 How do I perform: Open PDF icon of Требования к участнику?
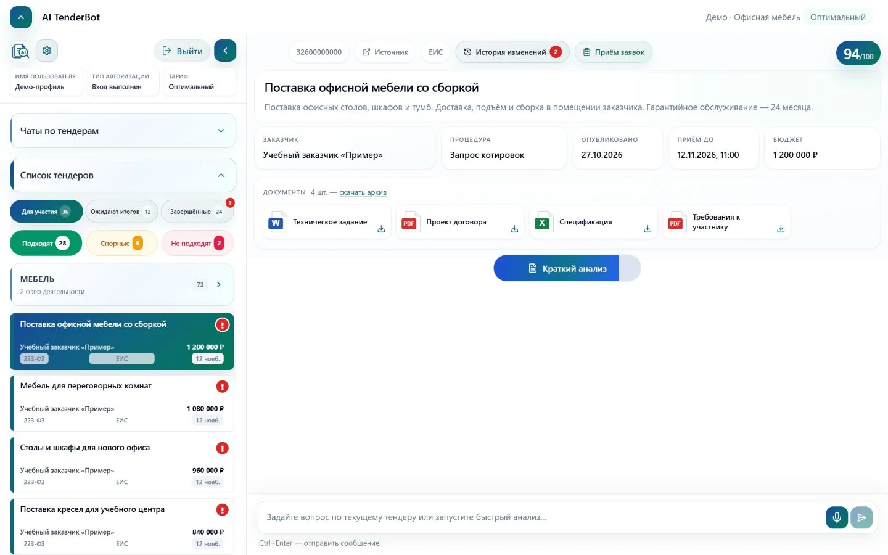pyautogui.click(x=676, y=222)
